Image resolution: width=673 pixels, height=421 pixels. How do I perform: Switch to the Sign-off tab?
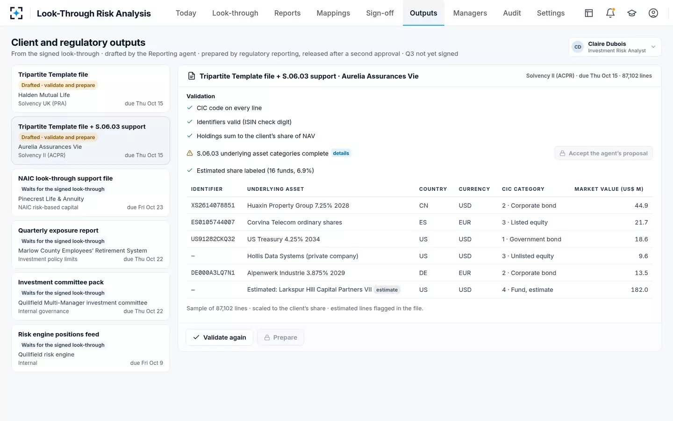coord(380,13)
